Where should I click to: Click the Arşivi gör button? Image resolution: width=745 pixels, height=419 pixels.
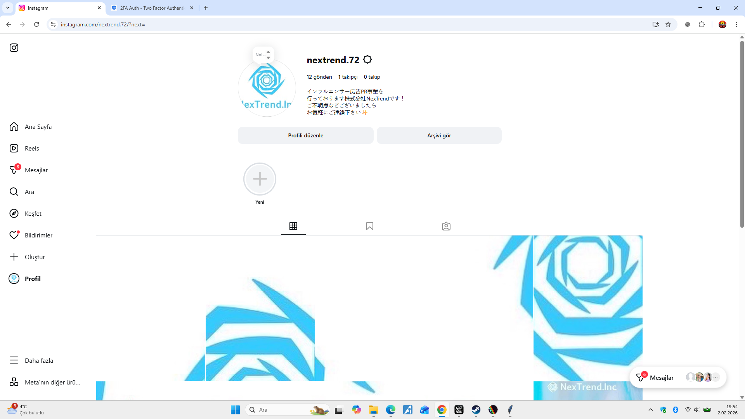(x=439, y=135)
